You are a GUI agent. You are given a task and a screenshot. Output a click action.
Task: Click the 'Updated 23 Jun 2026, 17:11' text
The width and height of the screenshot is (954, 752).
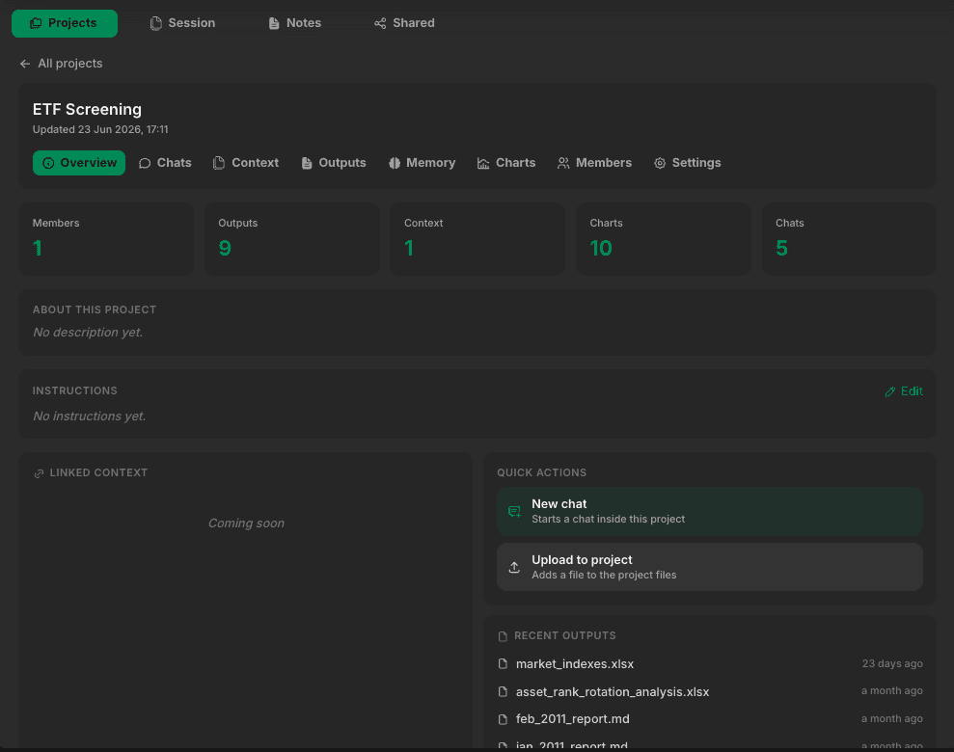(100, 129)
